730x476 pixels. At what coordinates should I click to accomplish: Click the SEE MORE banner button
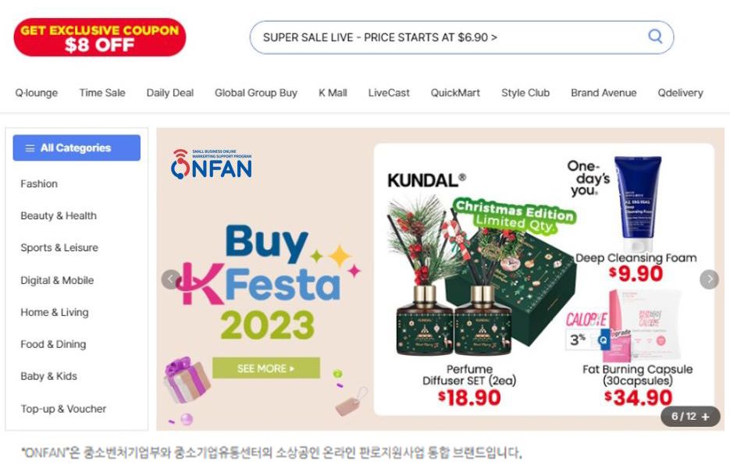[266, 368]
